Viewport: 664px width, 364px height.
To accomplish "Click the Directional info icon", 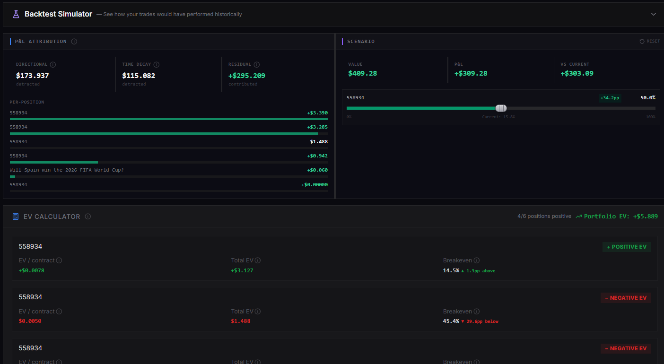I will coord(53,65).
